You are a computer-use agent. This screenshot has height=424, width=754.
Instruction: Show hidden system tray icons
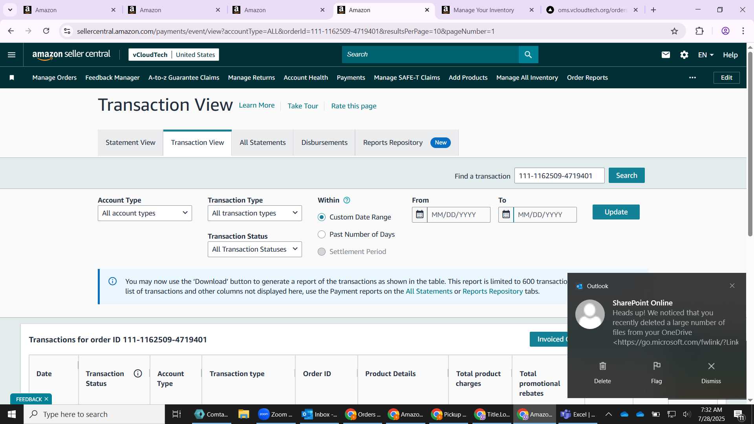pos(608,414)
